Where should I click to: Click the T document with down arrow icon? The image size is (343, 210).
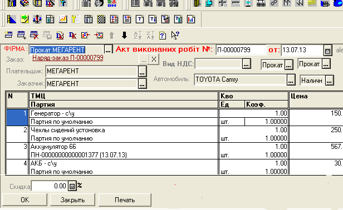153,19
